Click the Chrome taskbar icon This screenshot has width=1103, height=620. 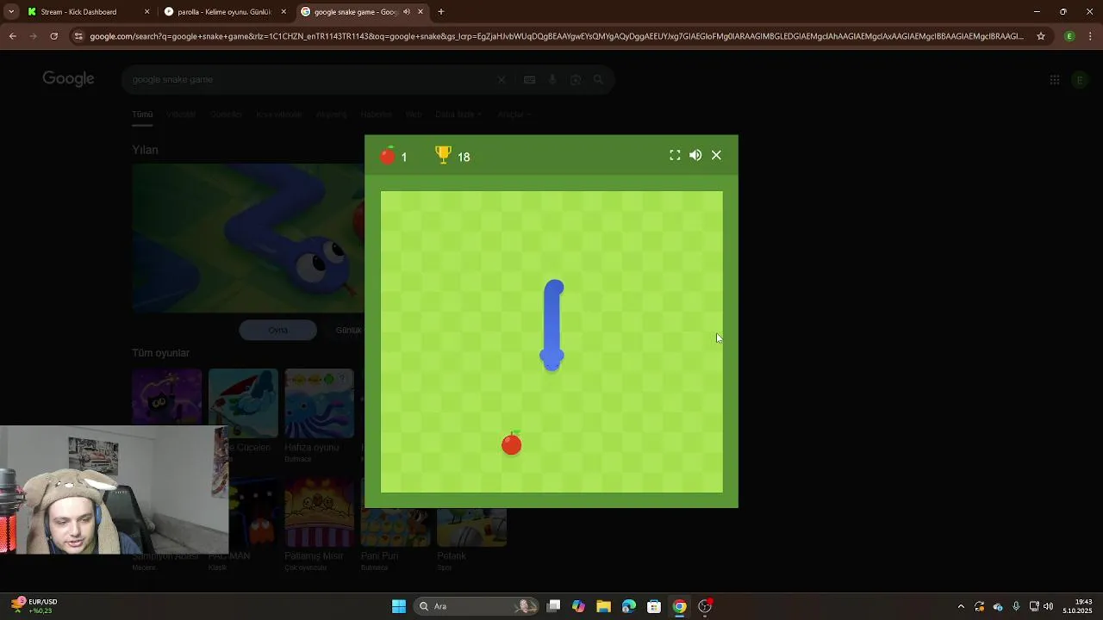tap(679, 606)
